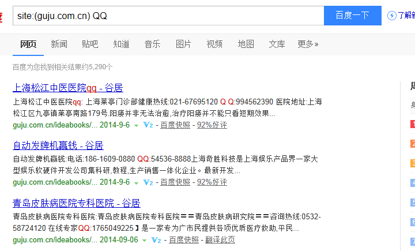415x251 pixels.
Task: Click the 翻译此页 link
Action: click(220, 240)
